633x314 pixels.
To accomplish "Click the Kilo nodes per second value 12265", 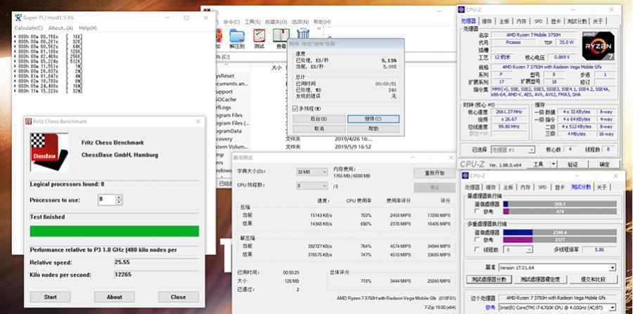I will (122, 275).
